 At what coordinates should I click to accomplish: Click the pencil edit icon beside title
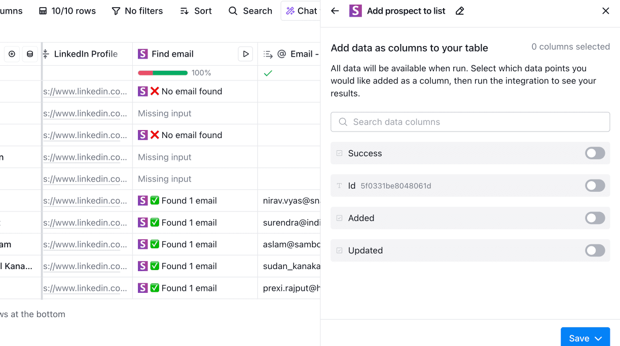(x=460, y=11)
